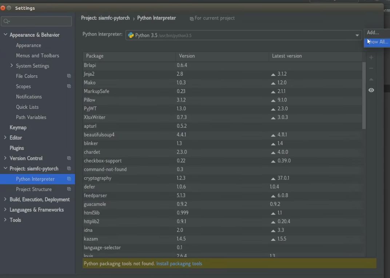Click the upgrade arrow next to Jinja2 3.1.2
The height and width of the screenshot is (278, 390).
pos(273,75)
